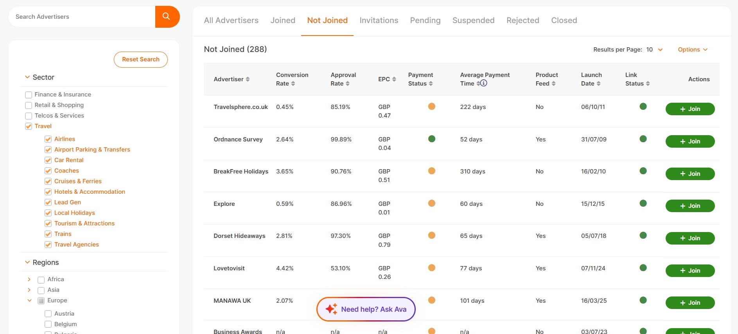The width and height of the screenshot is (738, 334).
Task: Click the orange search magnifier button
Action: click(167, 17)
